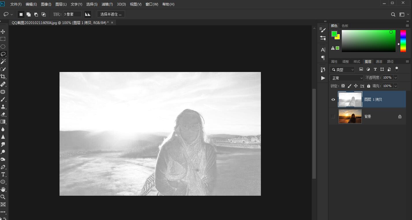Pick the Crop tool
This screenshot has height=220, width=412.
pos(3,77)
